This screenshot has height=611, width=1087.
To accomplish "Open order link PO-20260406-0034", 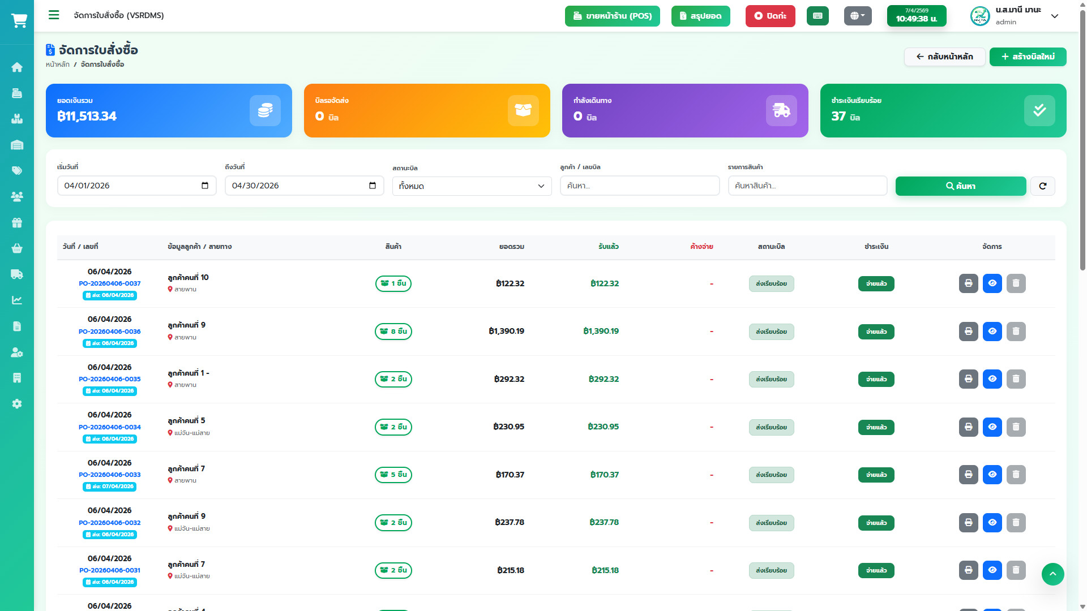I will click(110, 427).
